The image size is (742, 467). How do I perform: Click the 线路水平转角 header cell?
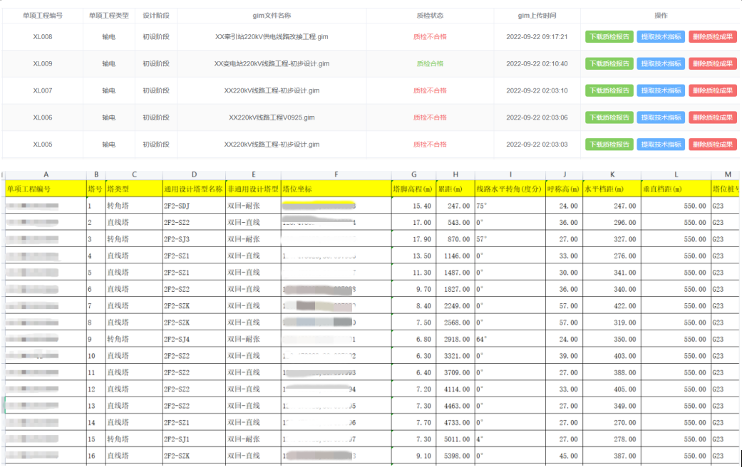click(510, 189)
